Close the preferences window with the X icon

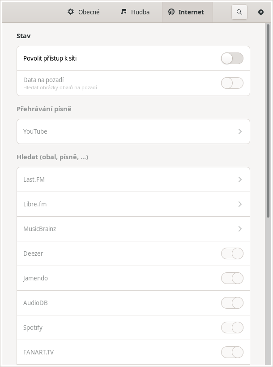(261, 12)
